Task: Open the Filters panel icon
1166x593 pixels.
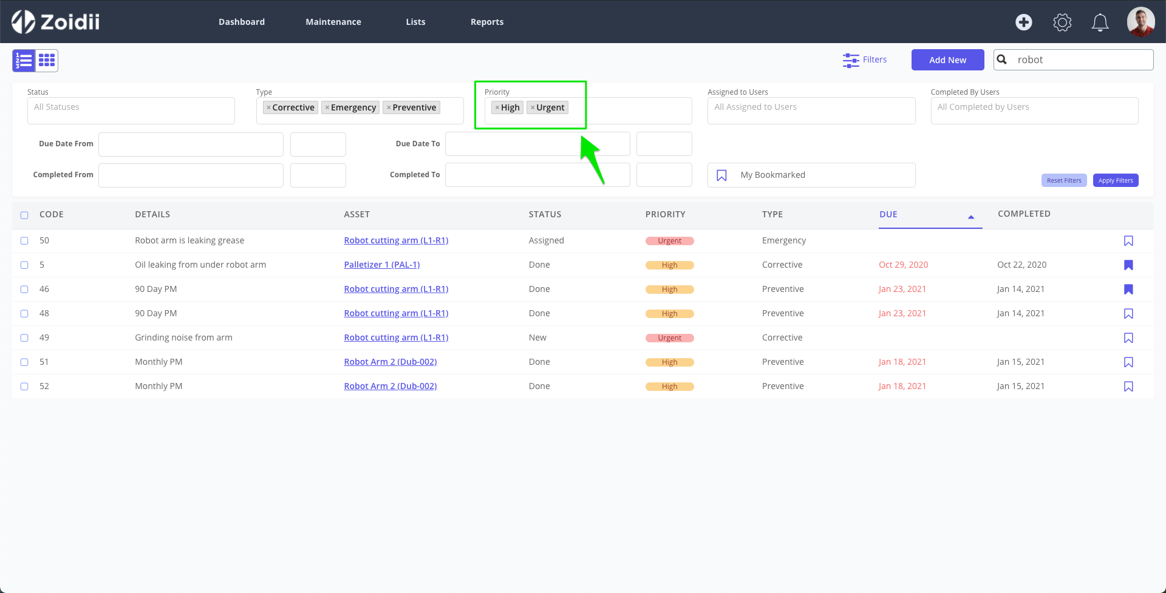Action: pos(850,60)
